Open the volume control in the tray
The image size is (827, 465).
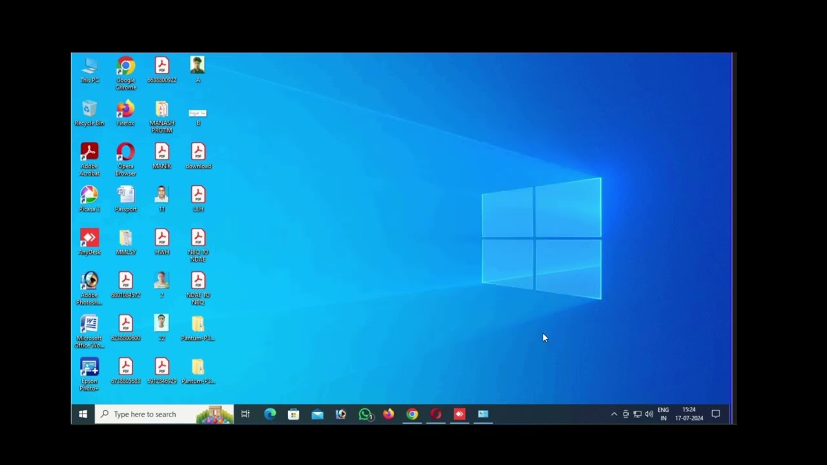(649, 414)
